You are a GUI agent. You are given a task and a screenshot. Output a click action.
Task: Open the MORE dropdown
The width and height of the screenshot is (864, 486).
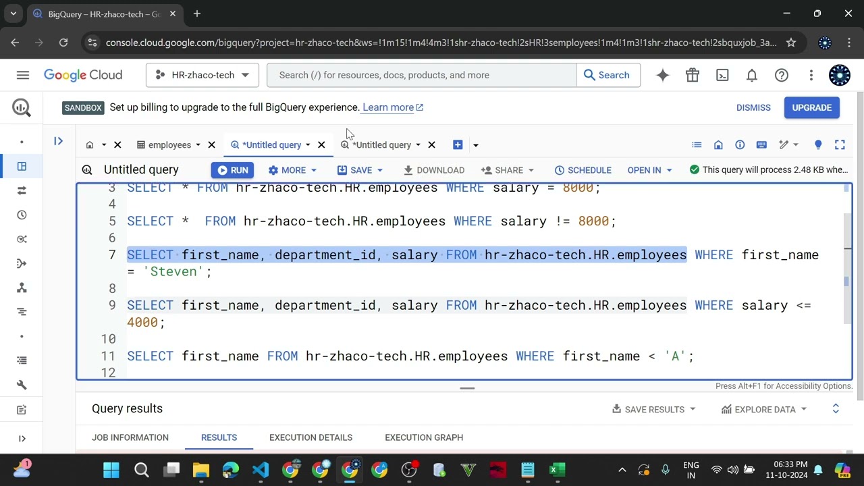[x=292, y=170]
